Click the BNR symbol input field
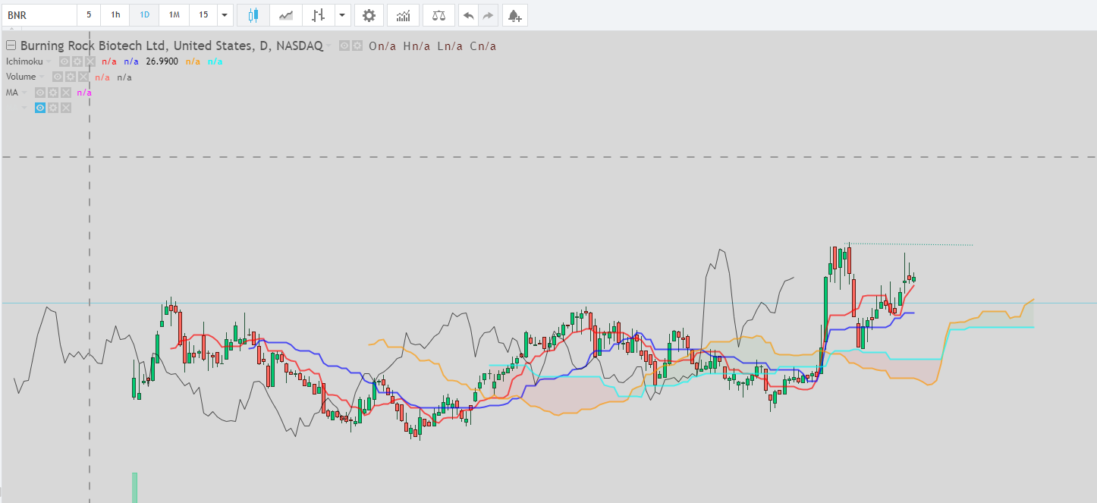 tap(39, 15)
